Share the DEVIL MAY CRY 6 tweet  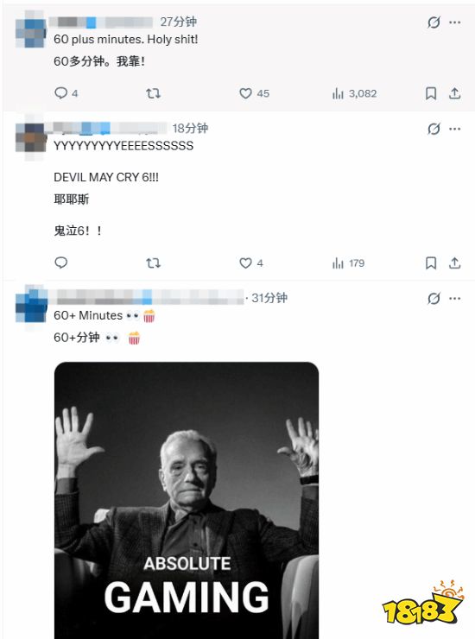pyautogui.click(x=454, y=263)
